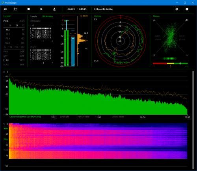The image size is (197, 171).
Task: Click the stereo correlation meter bar
Action: pyautogui.click(x=170, y=63)
